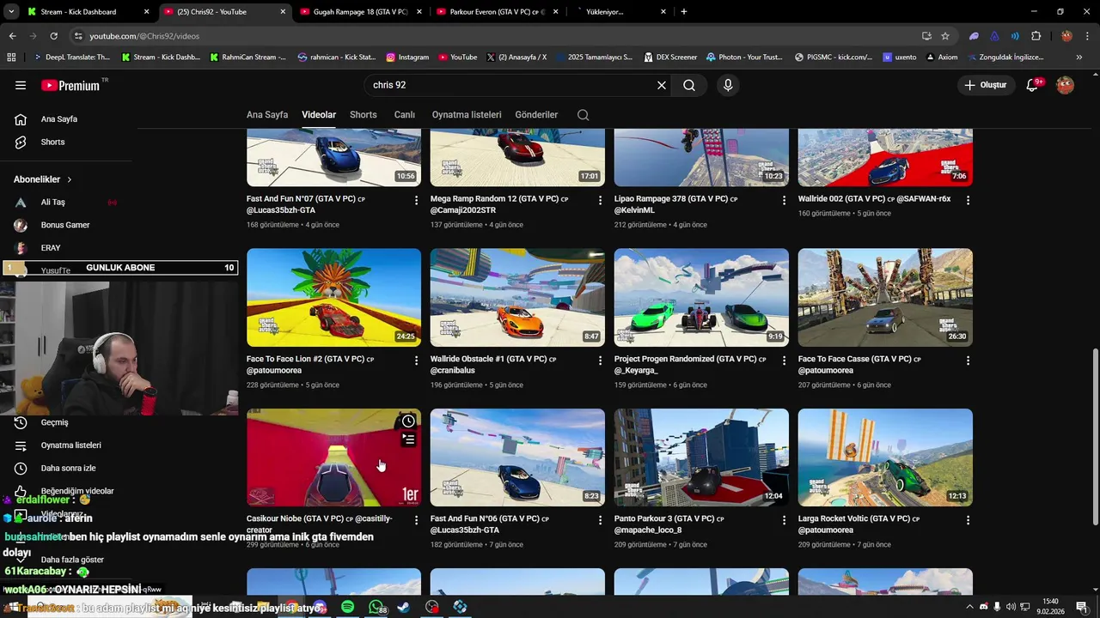
Task: Click the magnifier search button
Action: point(689,85)
